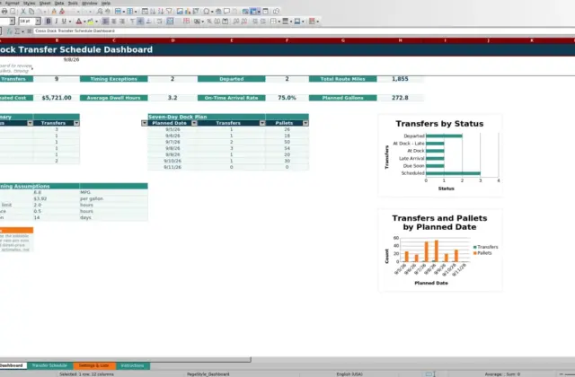Click the Delete Decimal Place icon

[x=243, y=22]
